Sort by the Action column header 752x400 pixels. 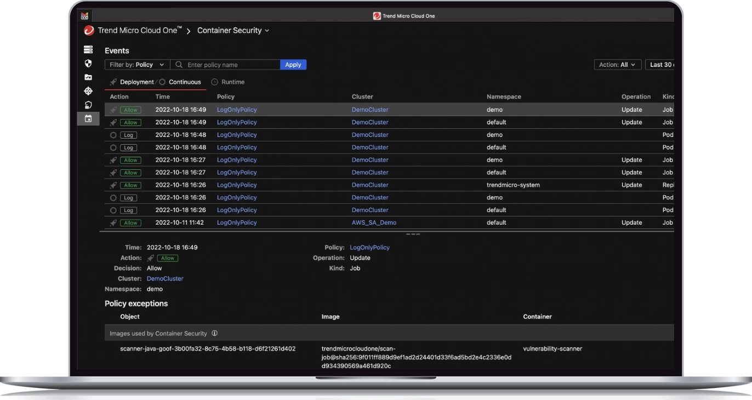click(119, 97)
